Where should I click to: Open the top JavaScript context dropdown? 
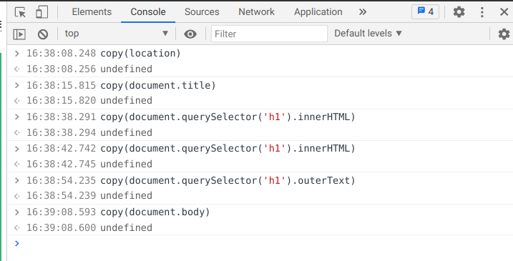(117, 34)
